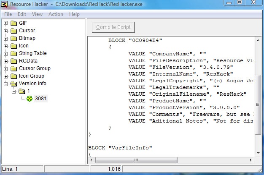Expand the Bitmap tree node
Viewport: 264px width, 175px height.
5,39
